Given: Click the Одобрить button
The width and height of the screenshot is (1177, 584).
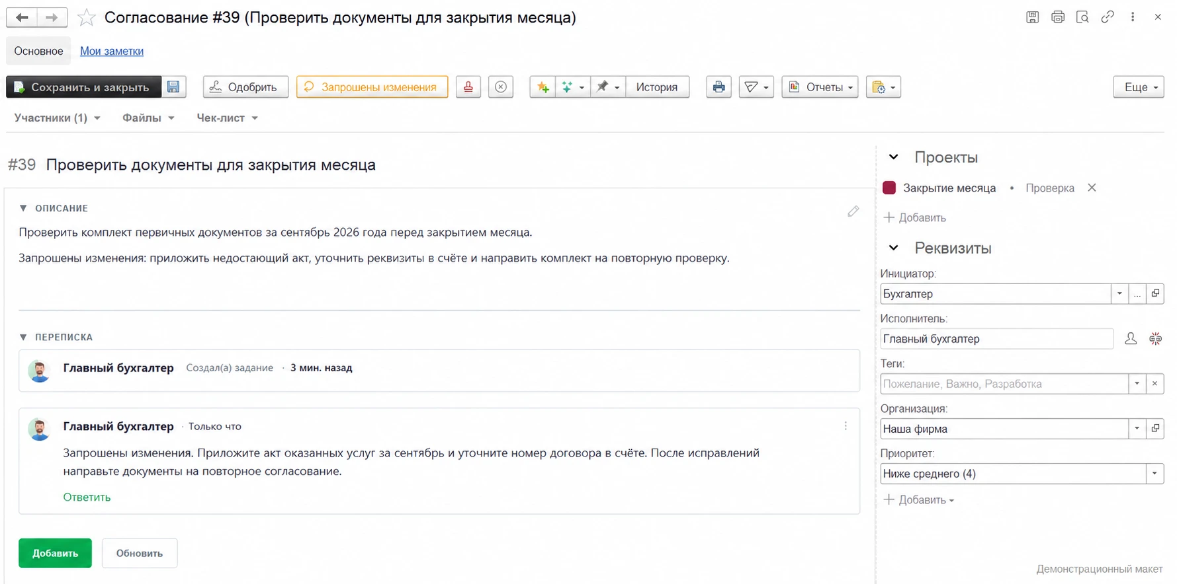Looking at the screenshot, I should [245, 87].
